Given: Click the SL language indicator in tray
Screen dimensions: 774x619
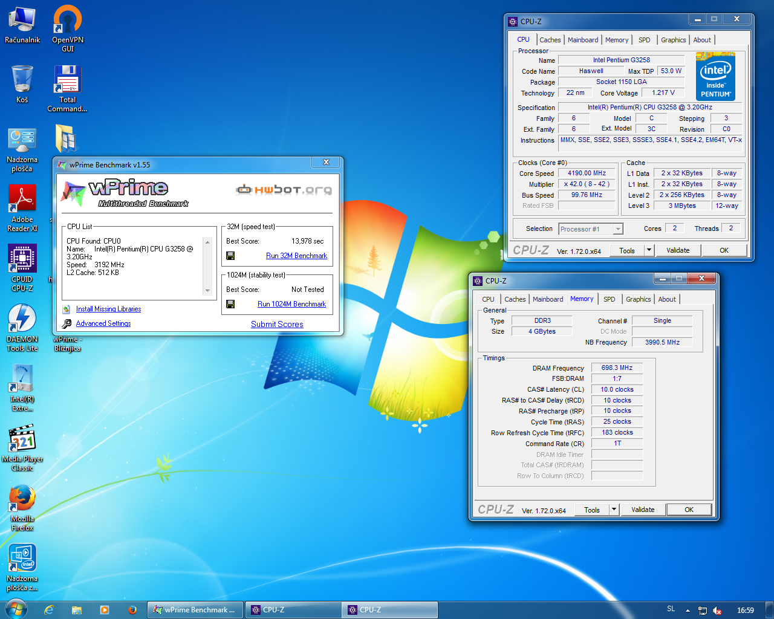Looking at the screenshot, I should (x=671, y=609).
